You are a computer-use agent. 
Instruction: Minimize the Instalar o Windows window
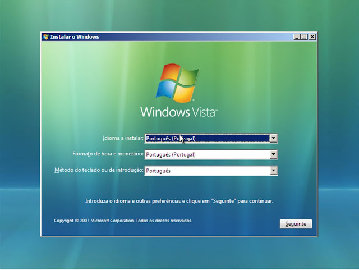[297, 36]
